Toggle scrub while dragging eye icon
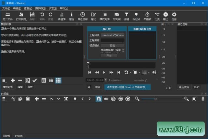 (106, 99)
